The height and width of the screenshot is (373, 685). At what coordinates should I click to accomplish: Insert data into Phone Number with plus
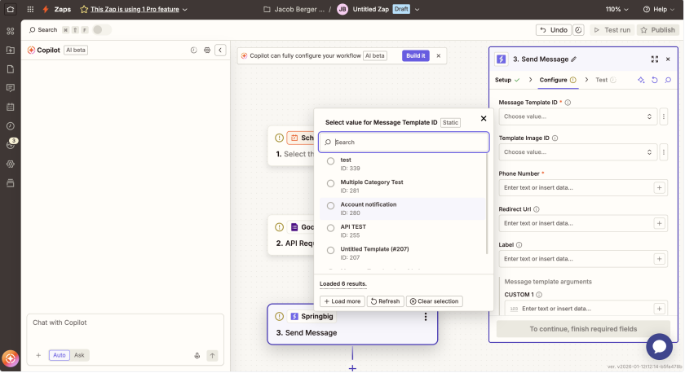(x=659, y=187)
